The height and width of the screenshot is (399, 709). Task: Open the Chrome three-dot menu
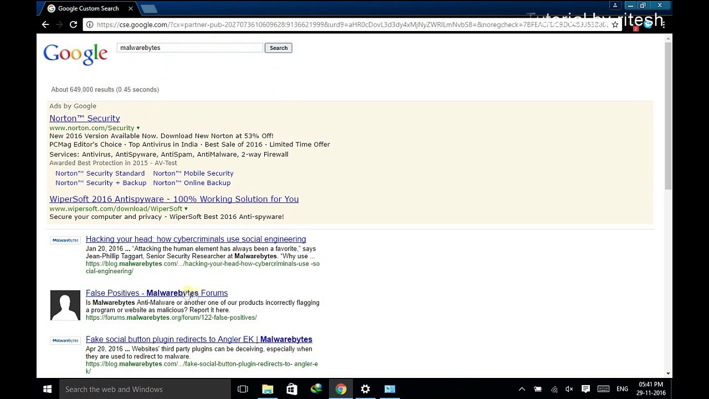point(663,24)
